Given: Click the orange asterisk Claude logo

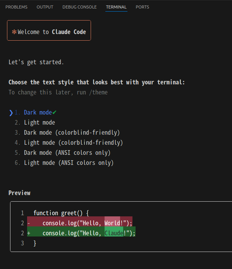Looking at the screenshot, I should point(14,32).
